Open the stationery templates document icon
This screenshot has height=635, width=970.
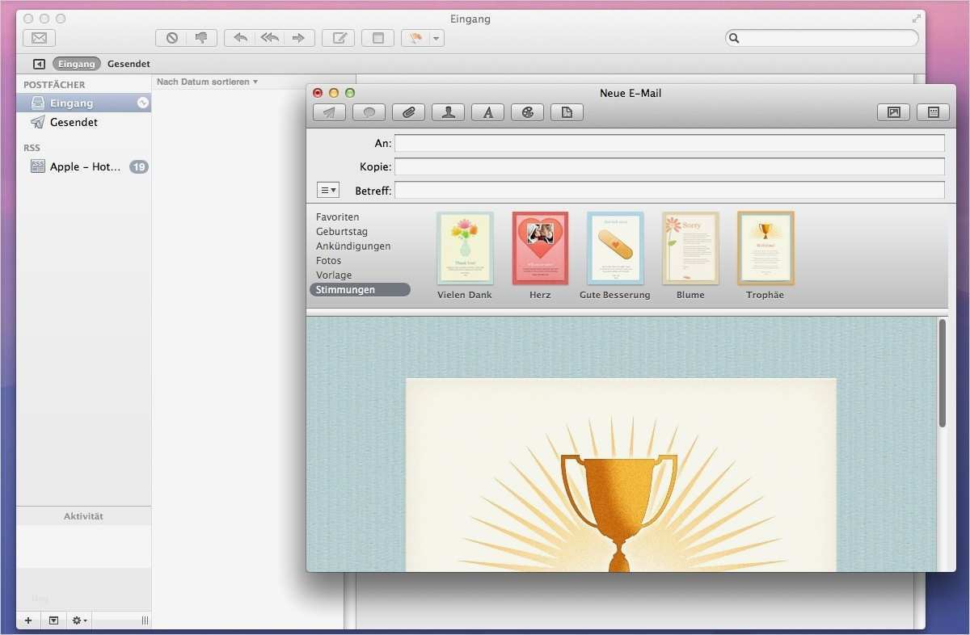click(567, 111)
